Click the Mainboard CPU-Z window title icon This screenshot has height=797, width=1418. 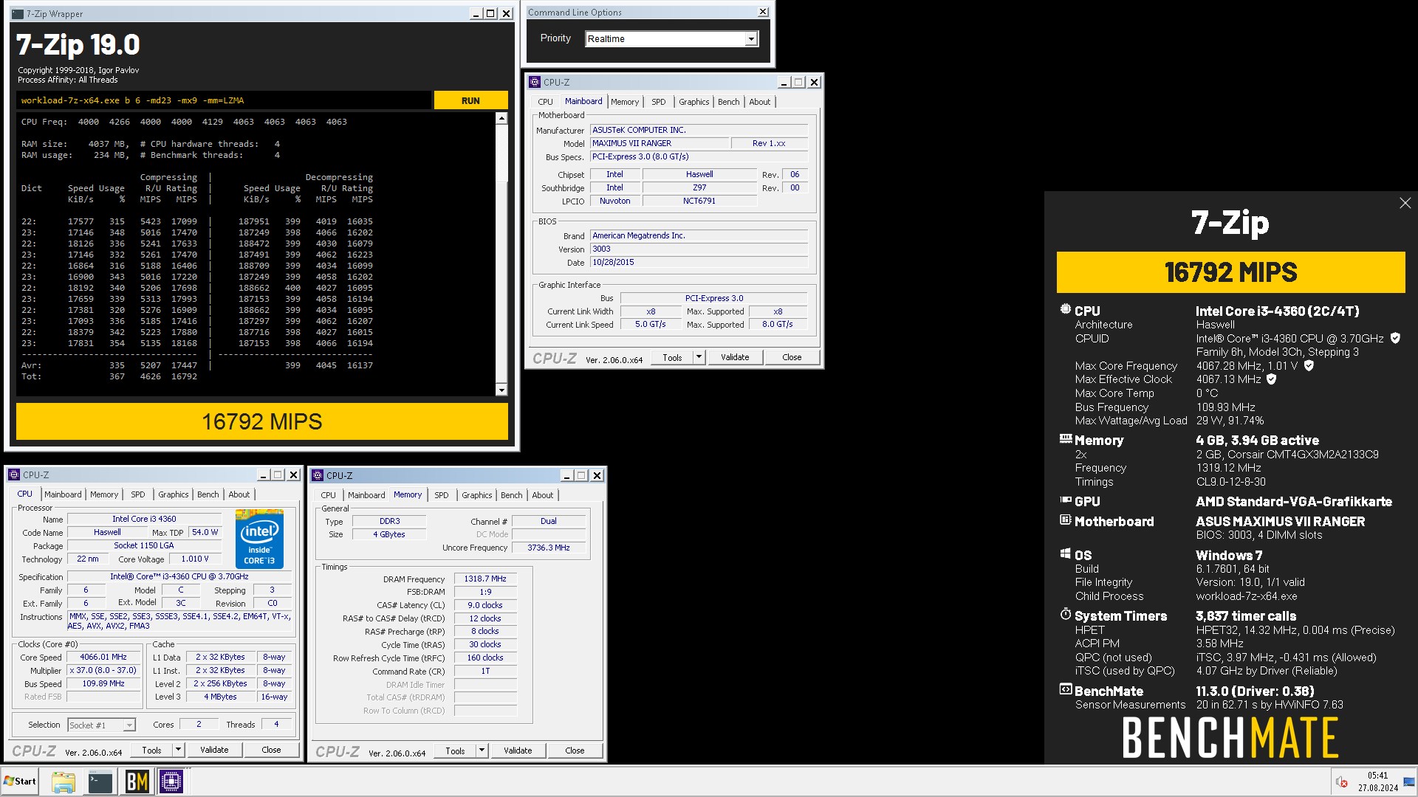coord(535,82)
